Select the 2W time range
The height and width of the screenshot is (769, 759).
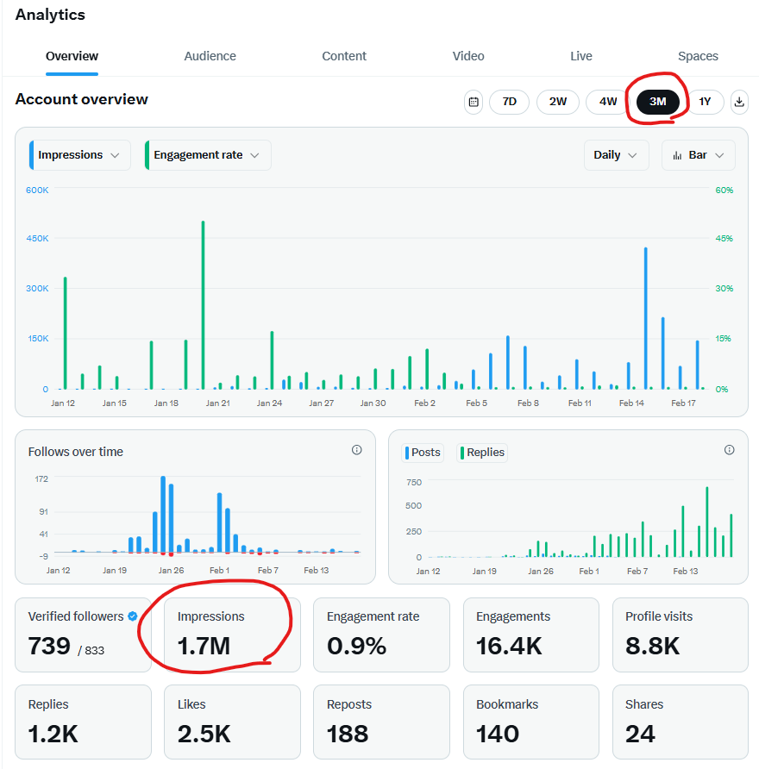pos(558,102)
